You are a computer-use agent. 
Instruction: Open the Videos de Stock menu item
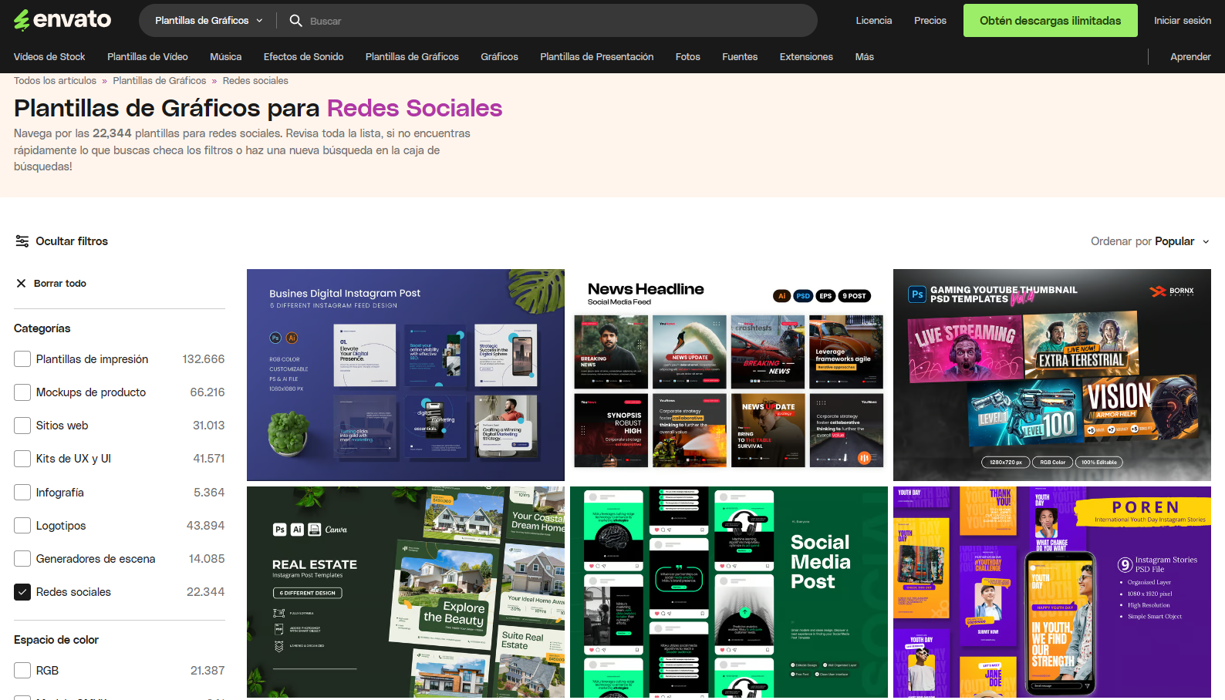click(49, 57)
